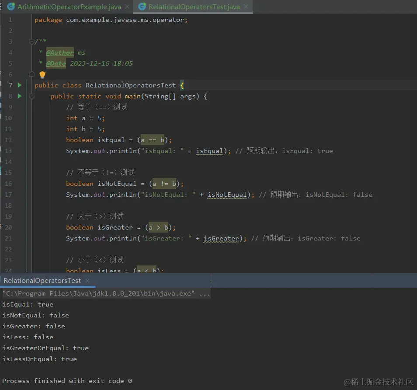Click the Java class icon on RelationalOperatorsTest tab
Screen dimensions: 417x390
[x=142, y=7]
